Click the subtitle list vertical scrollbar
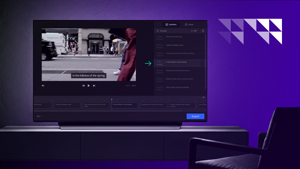The height and width of the screenshot is (169, 300). (206, 61)
